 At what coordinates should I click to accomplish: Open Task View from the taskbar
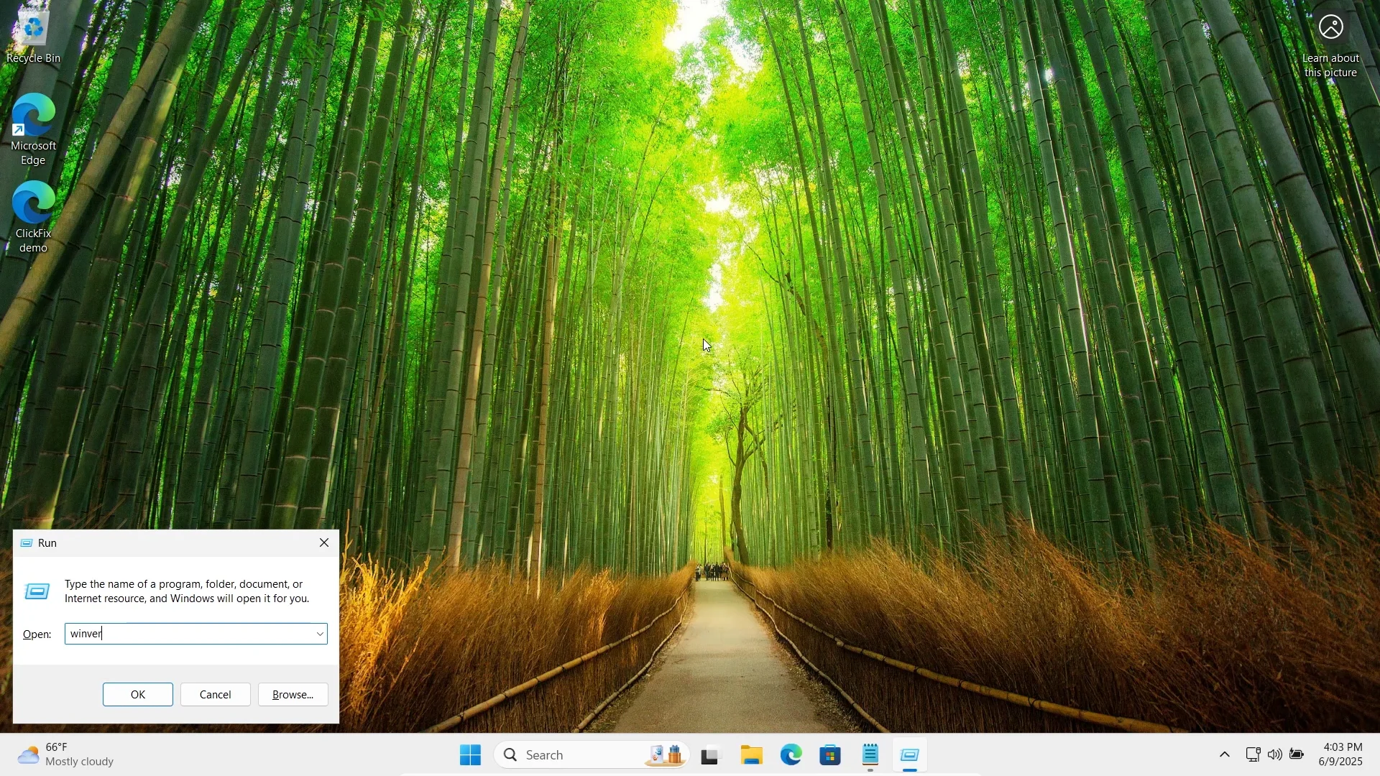(x=710, y=755)
